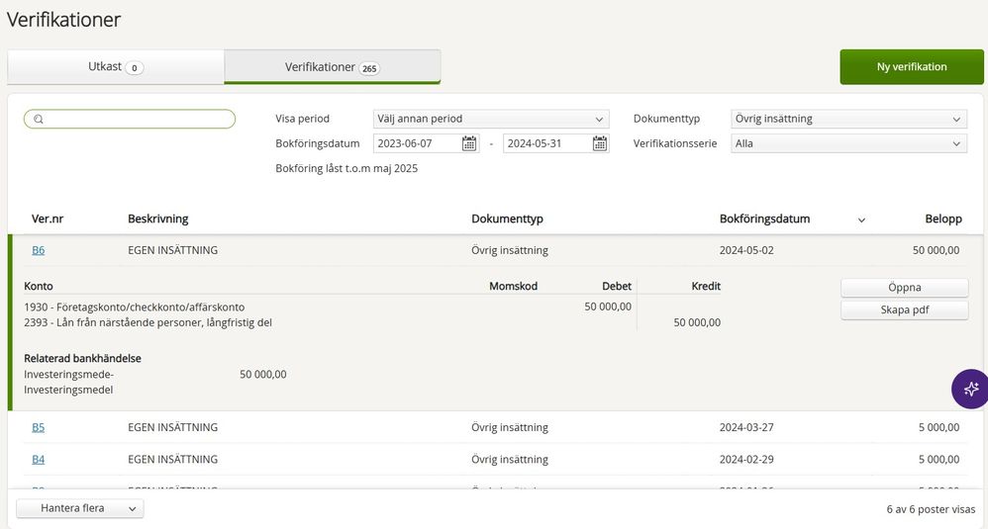Toggle sort arrow beside Bokföringsdatum column
988x529 pixels.
coord(860,220)
